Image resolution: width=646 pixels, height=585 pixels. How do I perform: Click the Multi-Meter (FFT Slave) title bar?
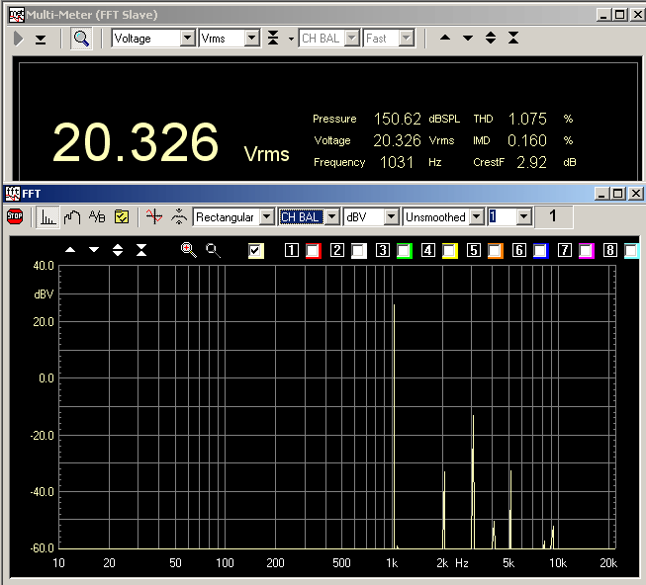coord(297,14)
